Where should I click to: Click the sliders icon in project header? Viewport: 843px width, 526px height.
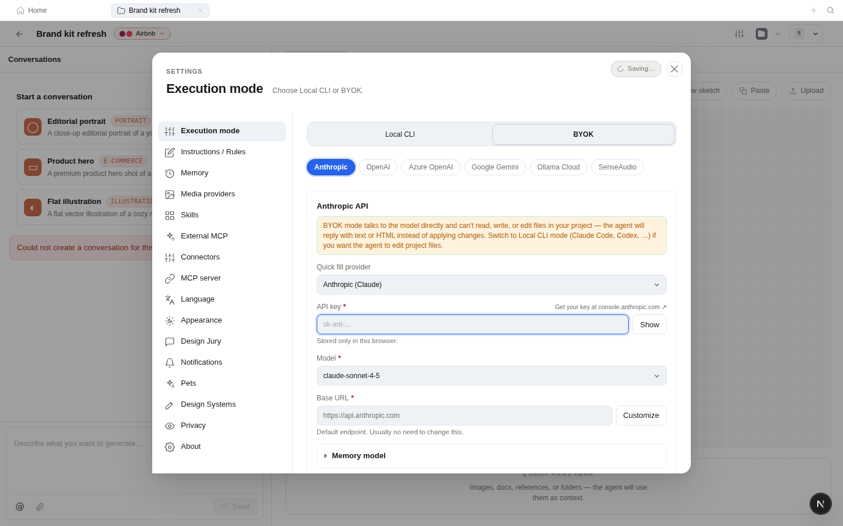(739, 34)
